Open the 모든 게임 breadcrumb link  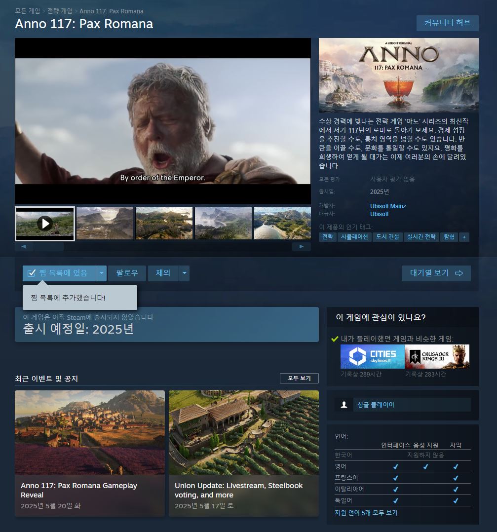[28, 11]
